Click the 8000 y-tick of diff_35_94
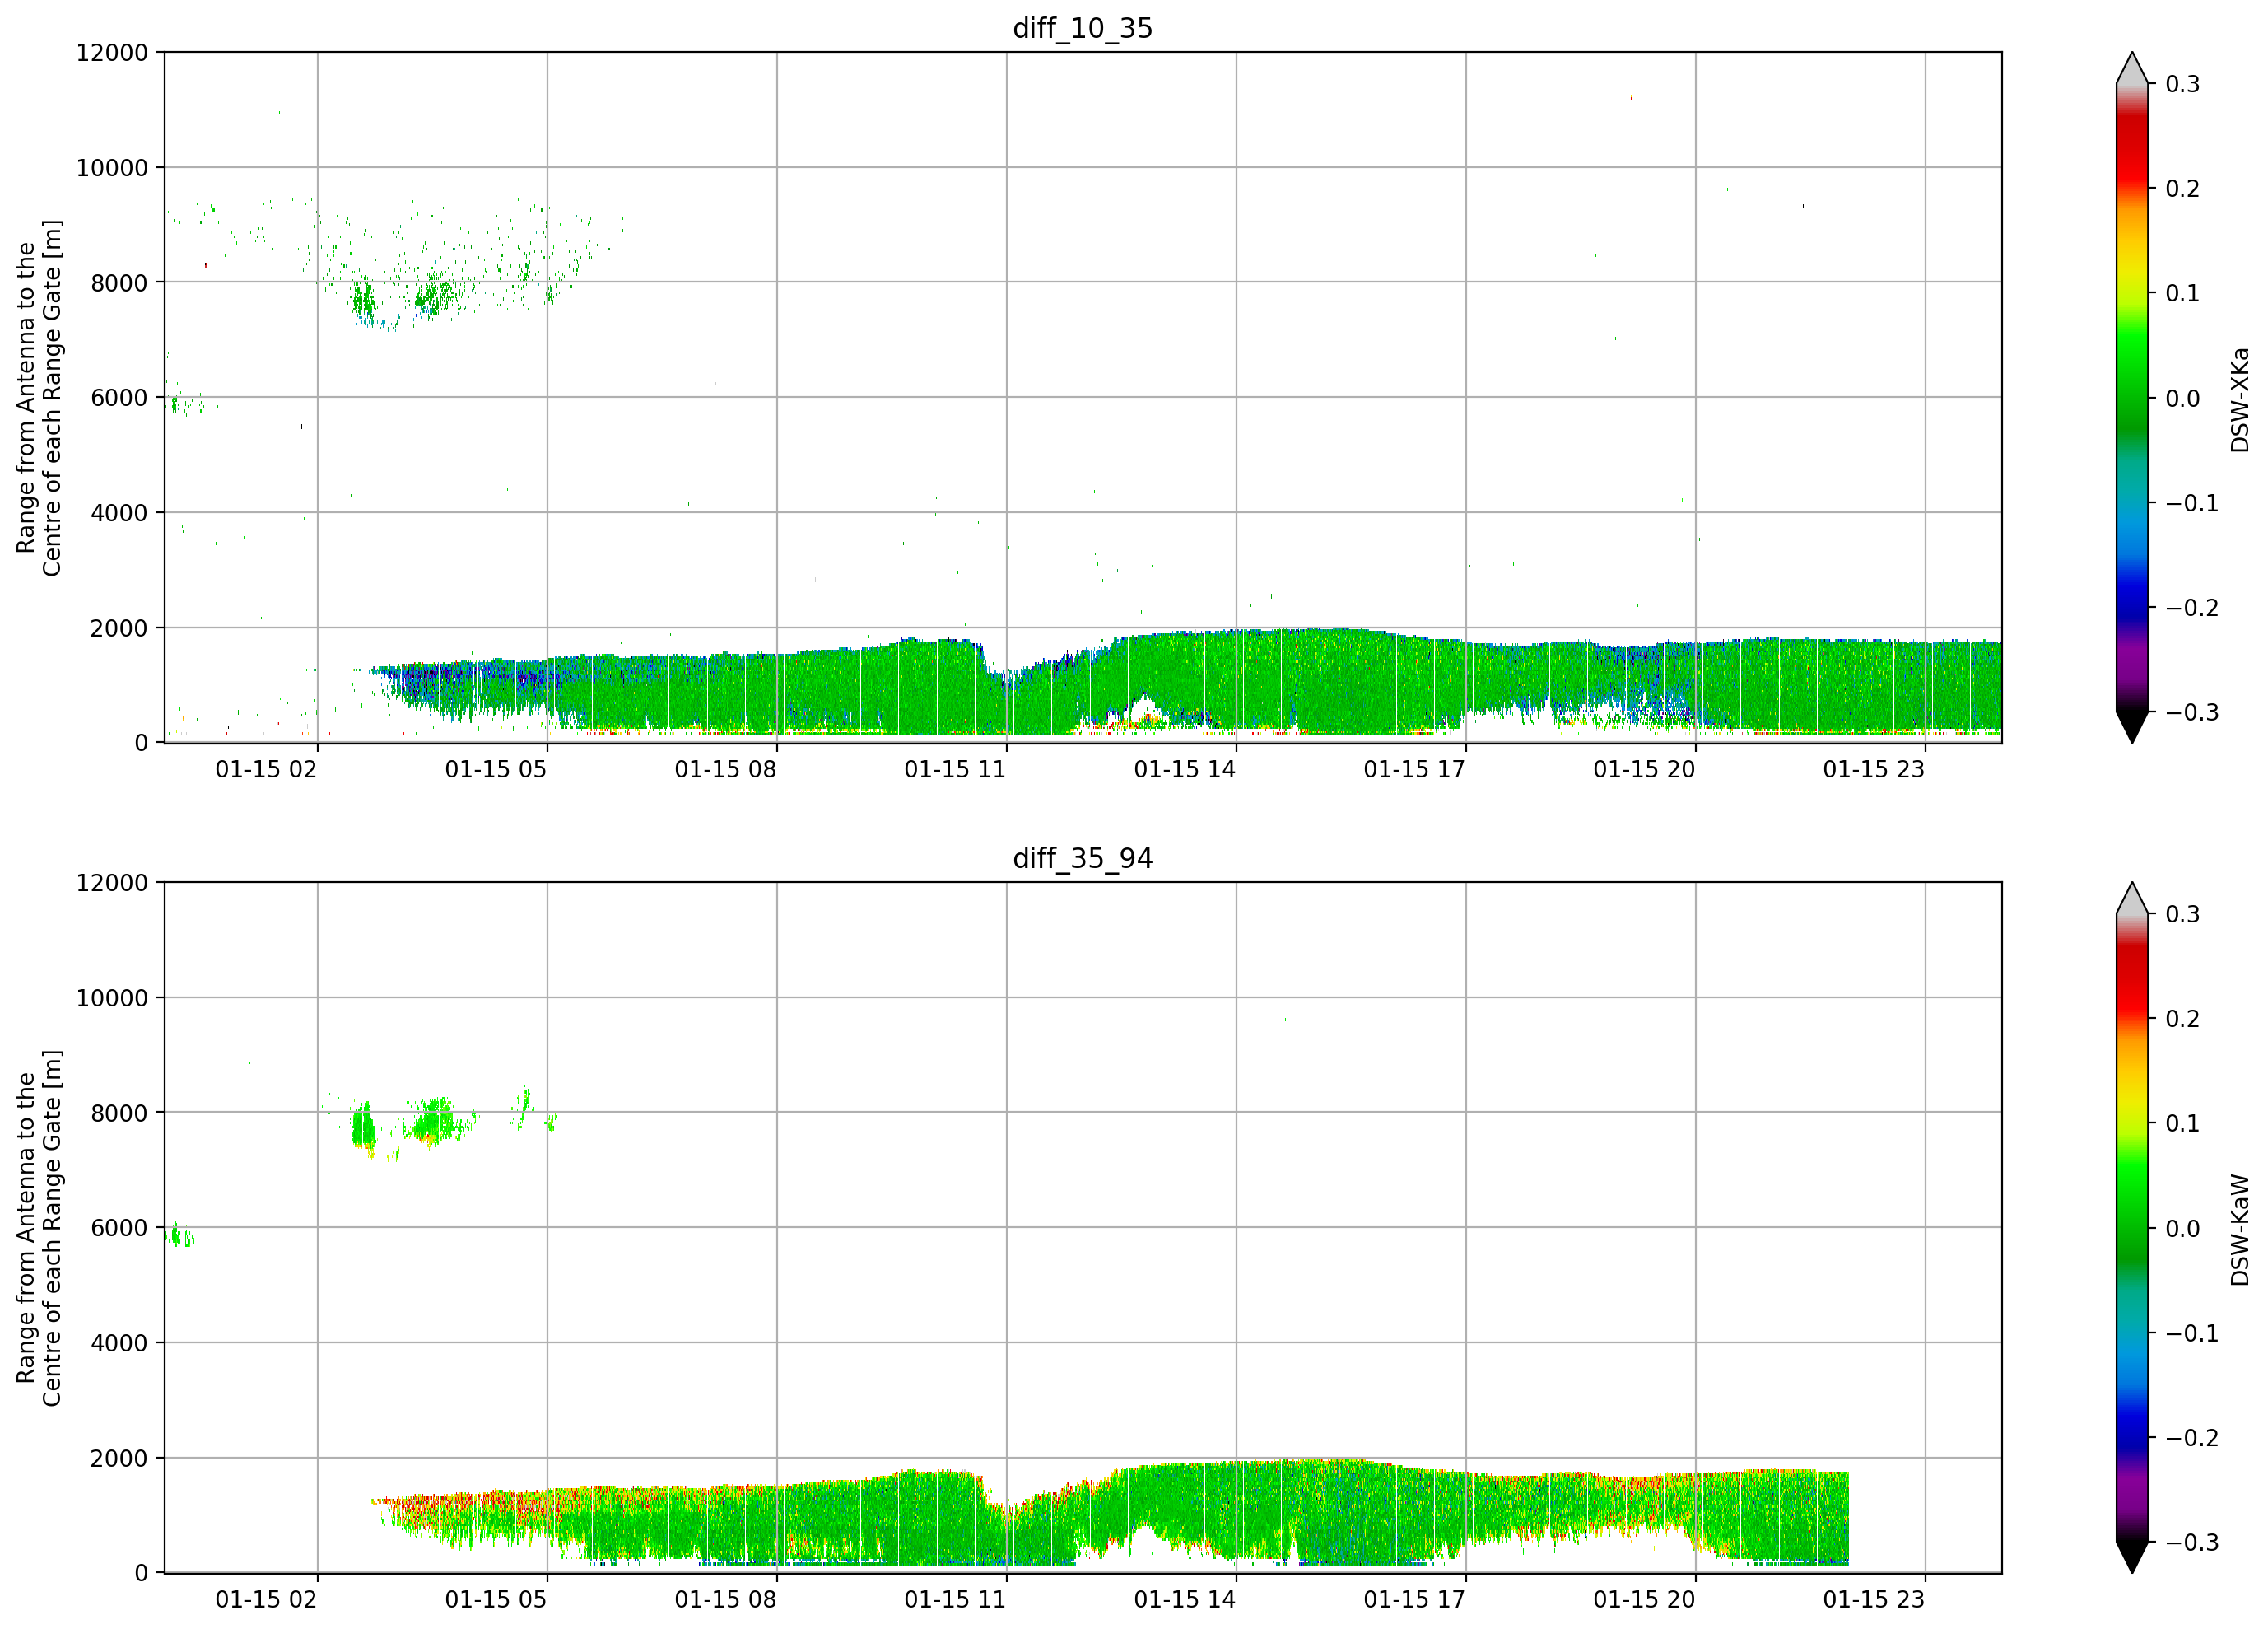This screenshot has width=2268, height=1629. coord(119,1113)
